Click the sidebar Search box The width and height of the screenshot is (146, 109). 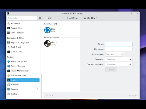pyautogui.click(x=22, y=18)
